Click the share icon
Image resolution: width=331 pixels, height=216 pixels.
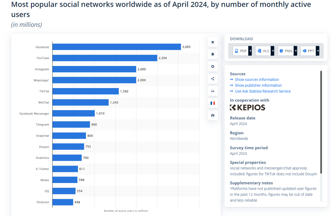click(213, 79)
